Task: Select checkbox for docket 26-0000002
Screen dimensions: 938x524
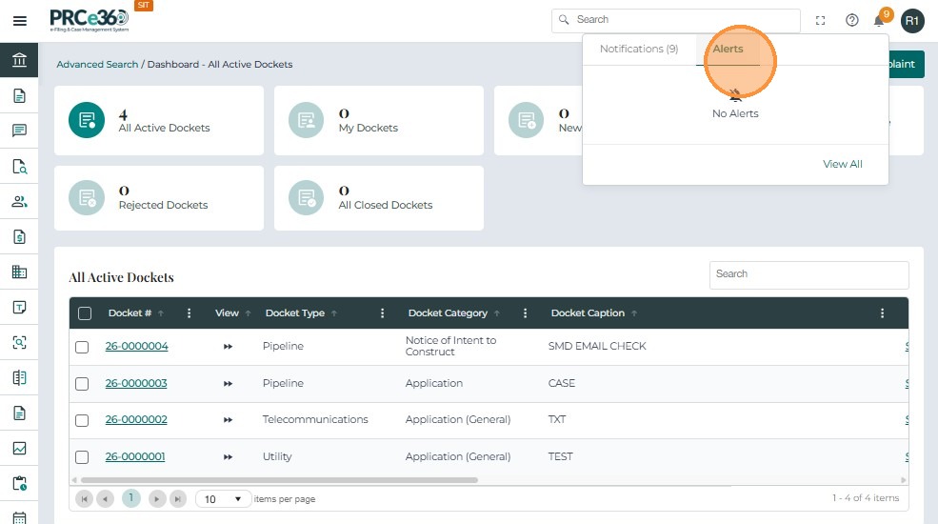Action: pos(82,420)
